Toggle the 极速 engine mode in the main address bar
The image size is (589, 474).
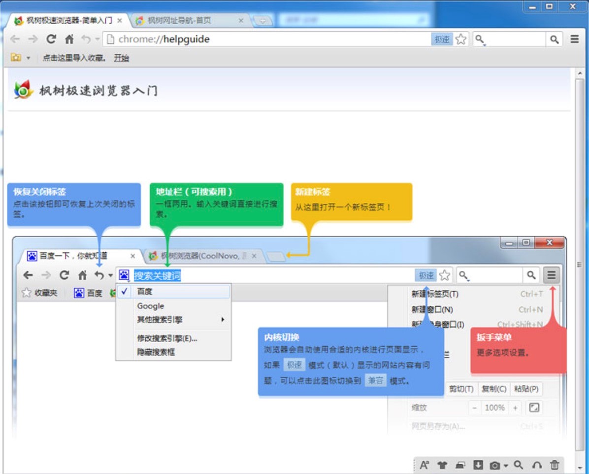(442, 39)
